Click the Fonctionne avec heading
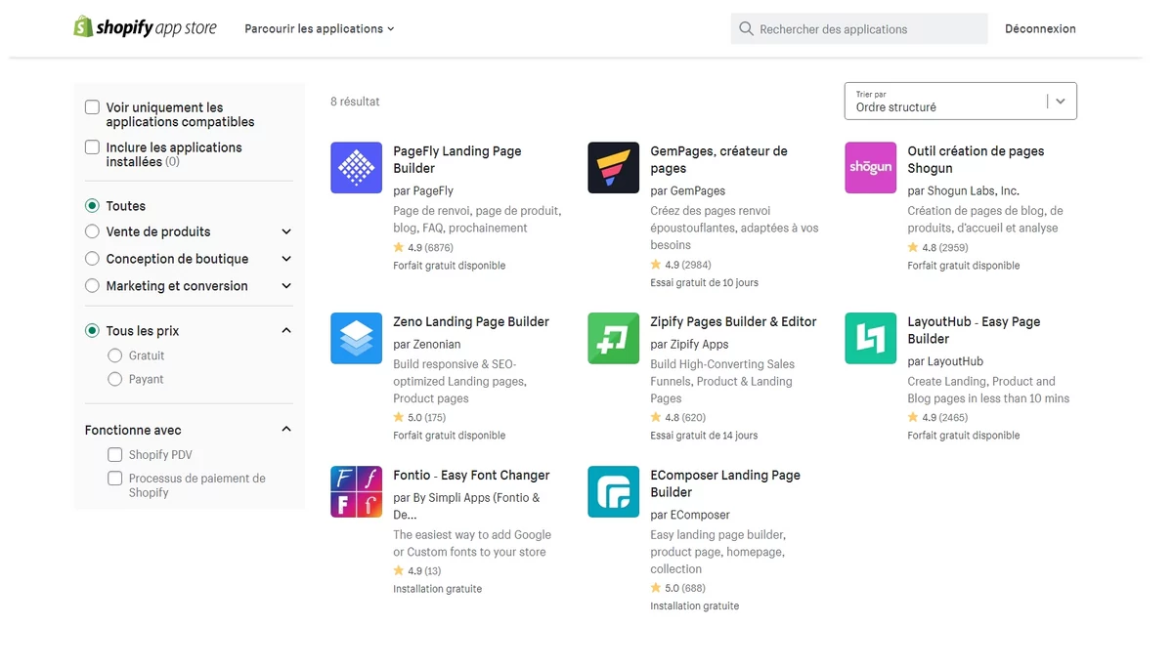This screenshot has height=668, width=1173. tap(133, 430)
